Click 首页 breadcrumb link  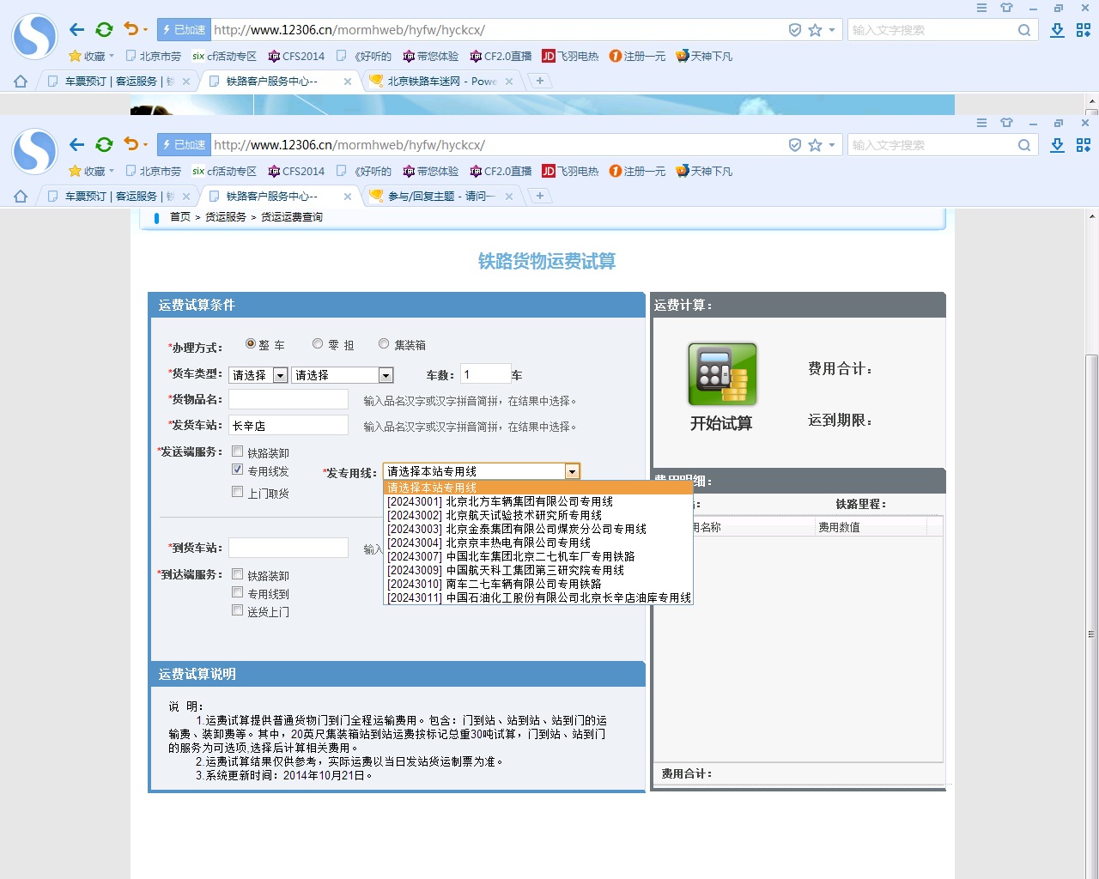click(180, 217)
